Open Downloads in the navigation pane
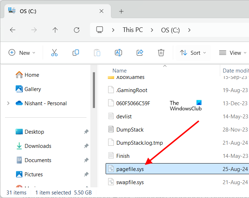The image size is (249, 198). 38,146
